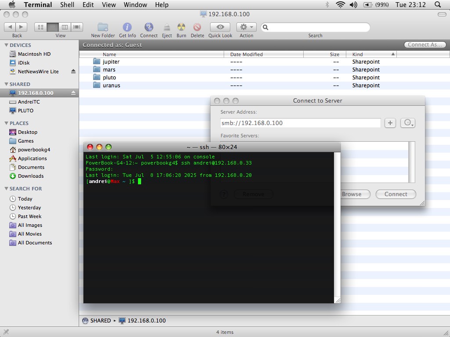Open the Action gear dropdown
The height and width of the screenshot is (337, 450).
point(246,27)
